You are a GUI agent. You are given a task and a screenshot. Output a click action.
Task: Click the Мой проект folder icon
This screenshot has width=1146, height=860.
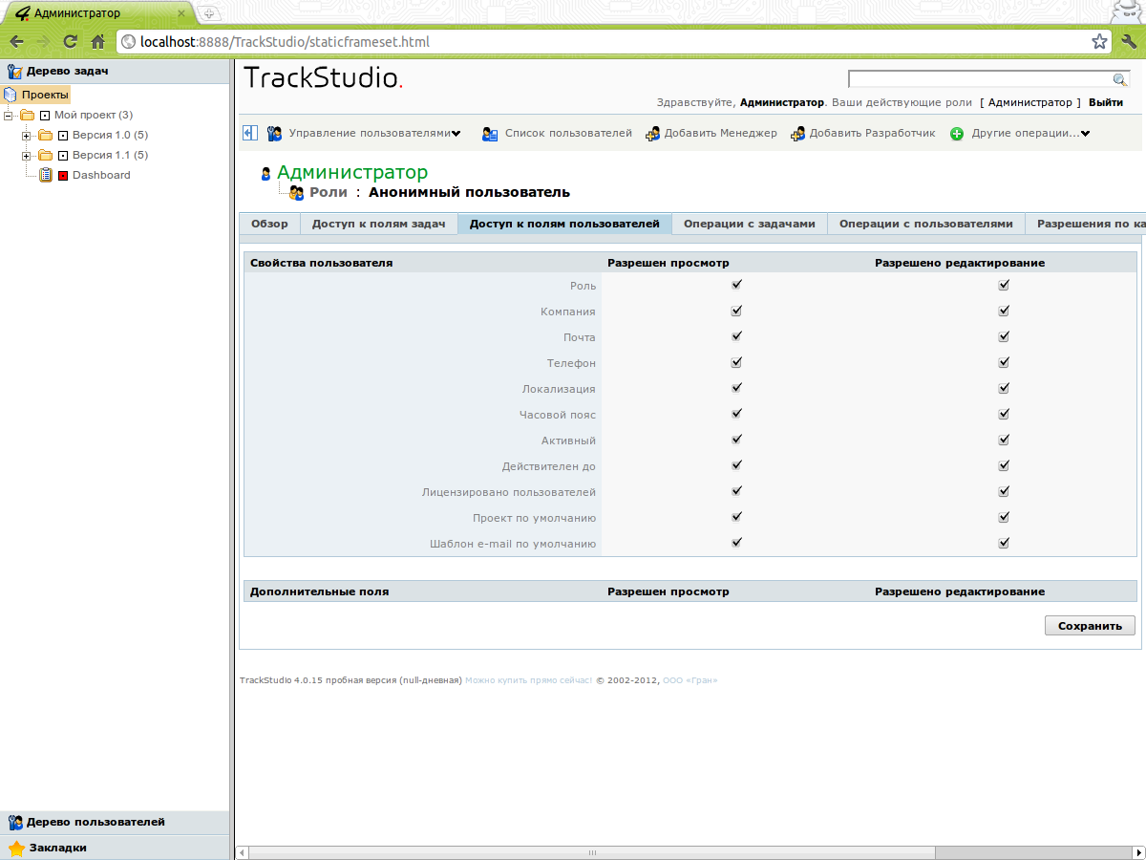tap(28, 115)
